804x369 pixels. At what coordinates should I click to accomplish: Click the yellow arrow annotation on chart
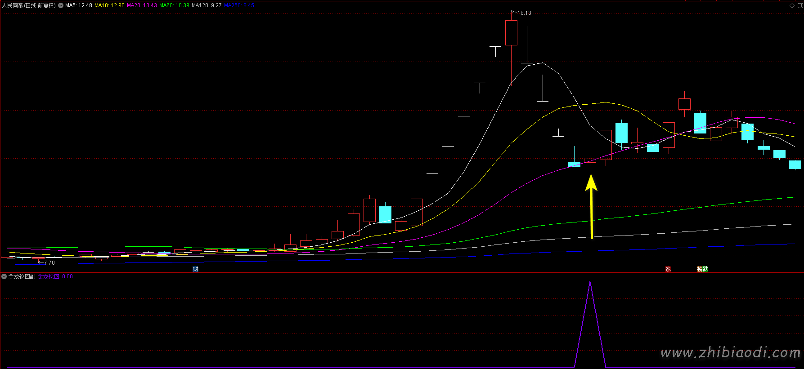(x=591, y=207)
